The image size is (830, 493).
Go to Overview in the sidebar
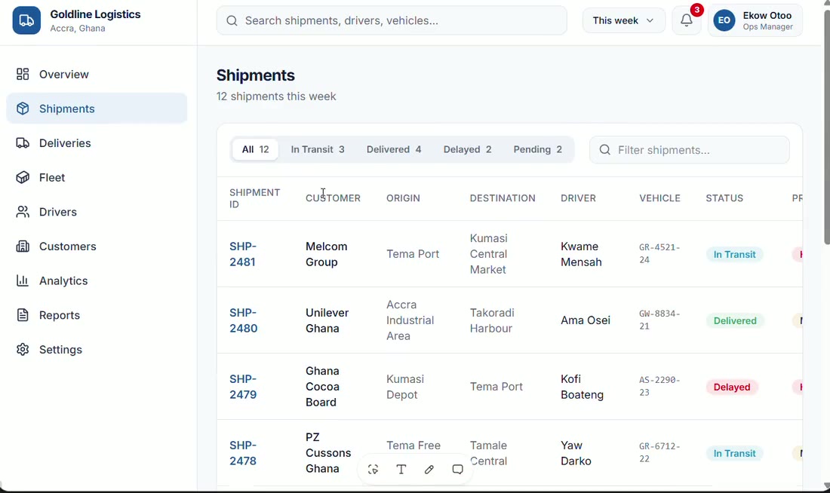(x=97, y=74)
